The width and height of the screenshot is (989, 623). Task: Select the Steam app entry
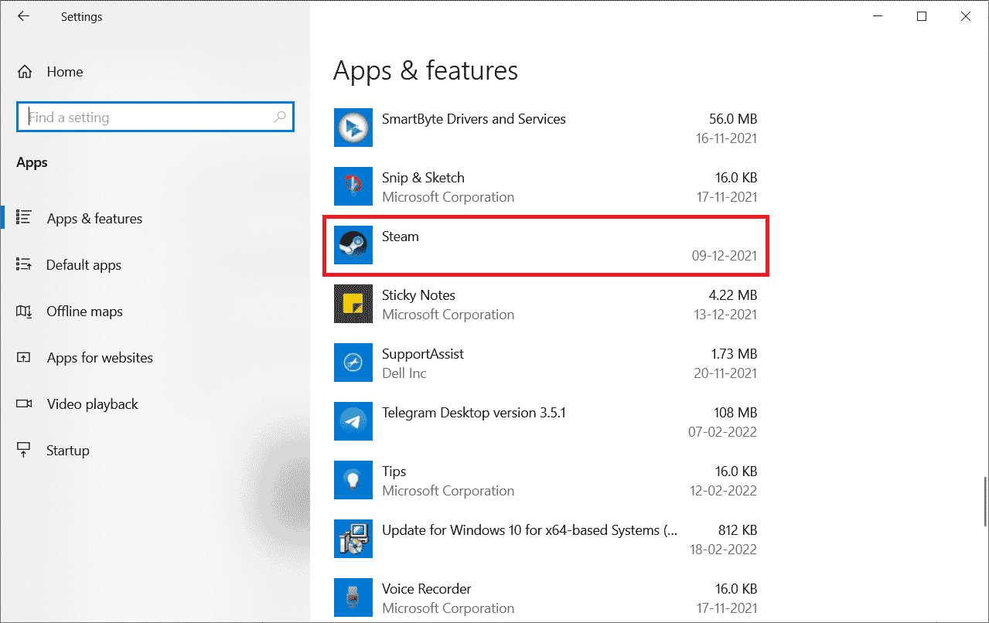[545, 245]
